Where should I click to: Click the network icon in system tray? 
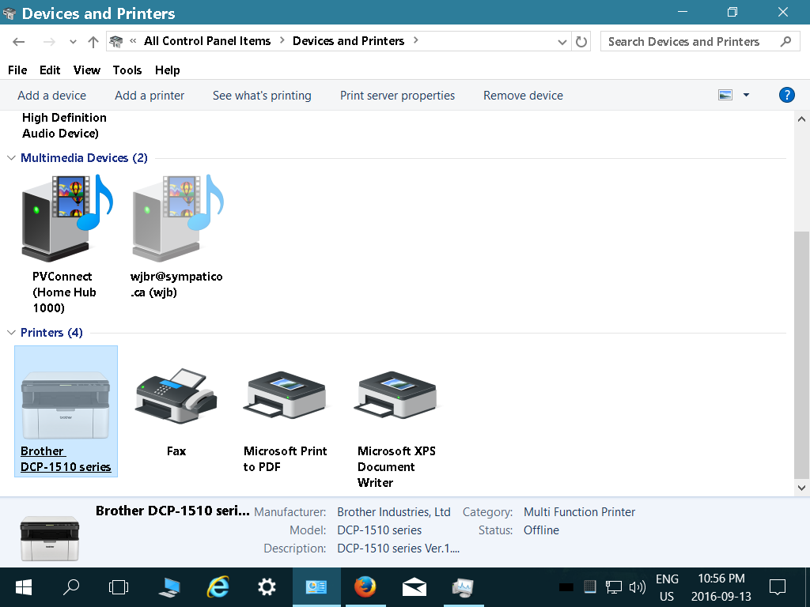[614, 587]
